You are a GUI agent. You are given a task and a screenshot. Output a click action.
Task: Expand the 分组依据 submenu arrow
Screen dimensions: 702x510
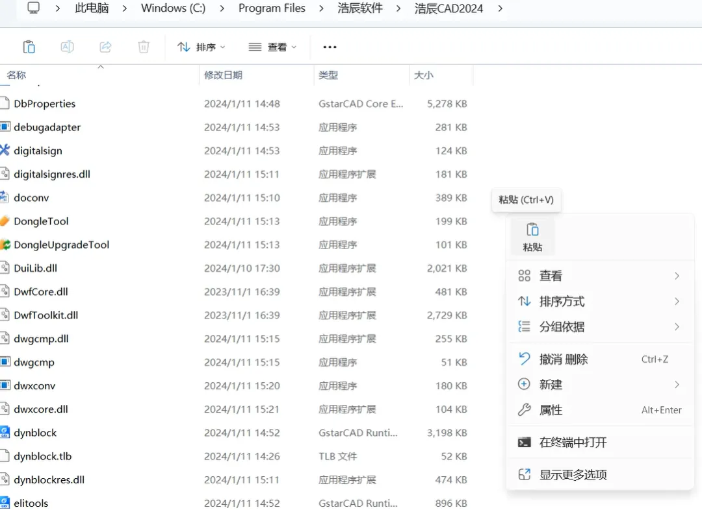click(677, 327)
